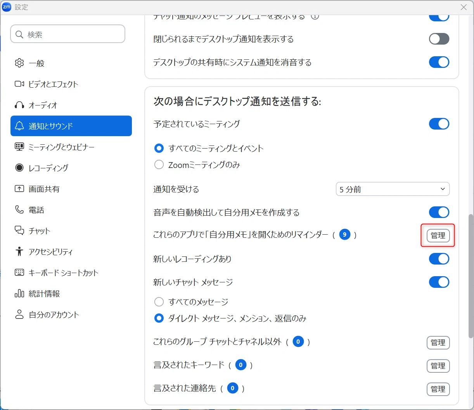Select すべてのメッセージ radio button
The height and width of the screenshot is (410, 474).
159,302
